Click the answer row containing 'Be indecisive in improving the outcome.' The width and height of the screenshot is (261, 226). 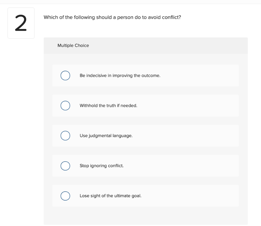(x=145, y=76)
